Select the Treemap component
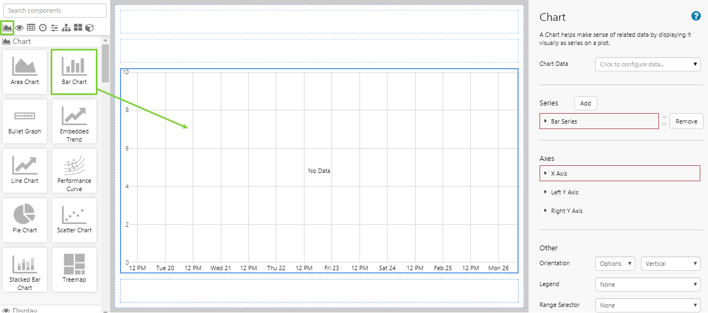 click(x=74, y=267)
